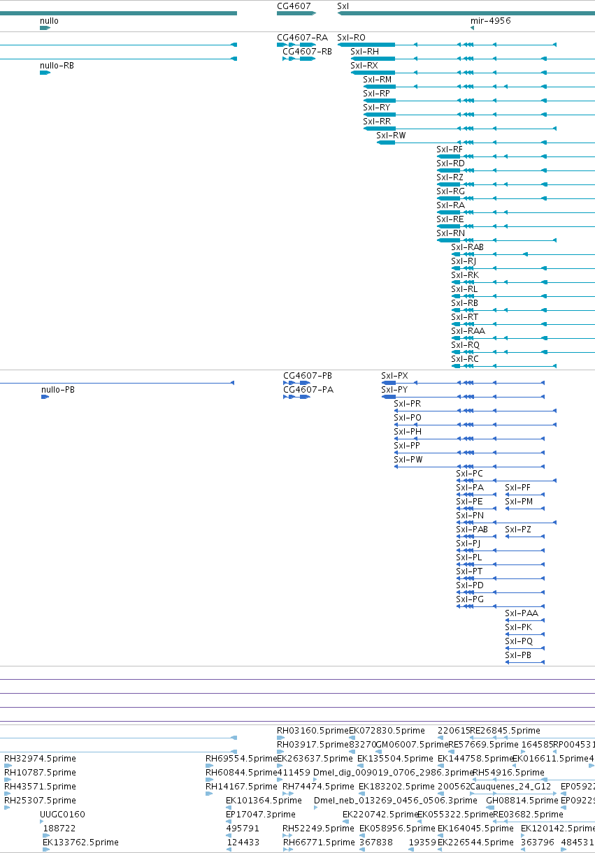Select protein Sxl-PY
Image resolution: width=595 pixels, height=853 pixels.
[x=394, y=390]
